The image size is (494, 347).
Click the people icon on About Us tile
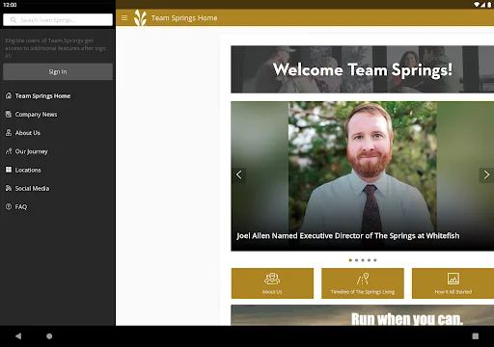[x=272, y=279]
